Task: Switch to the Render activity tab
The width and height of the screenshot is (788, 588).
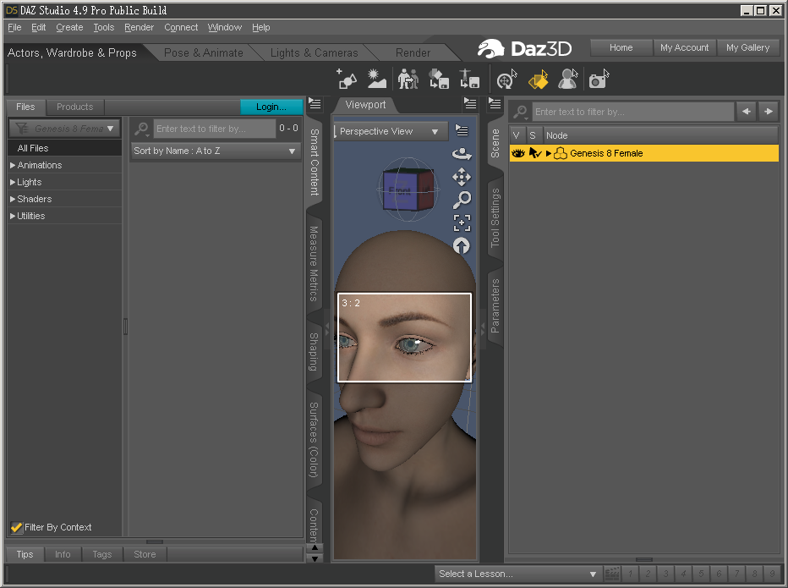Action: 413,52
